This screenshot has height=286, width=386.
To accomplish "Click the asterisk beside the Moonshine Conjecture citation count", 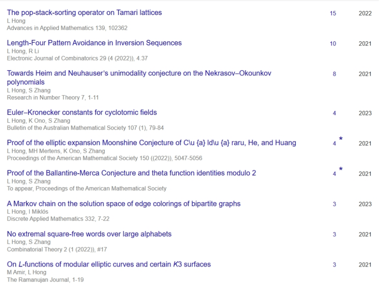I will pyautogui.click(x=341, y=139).
